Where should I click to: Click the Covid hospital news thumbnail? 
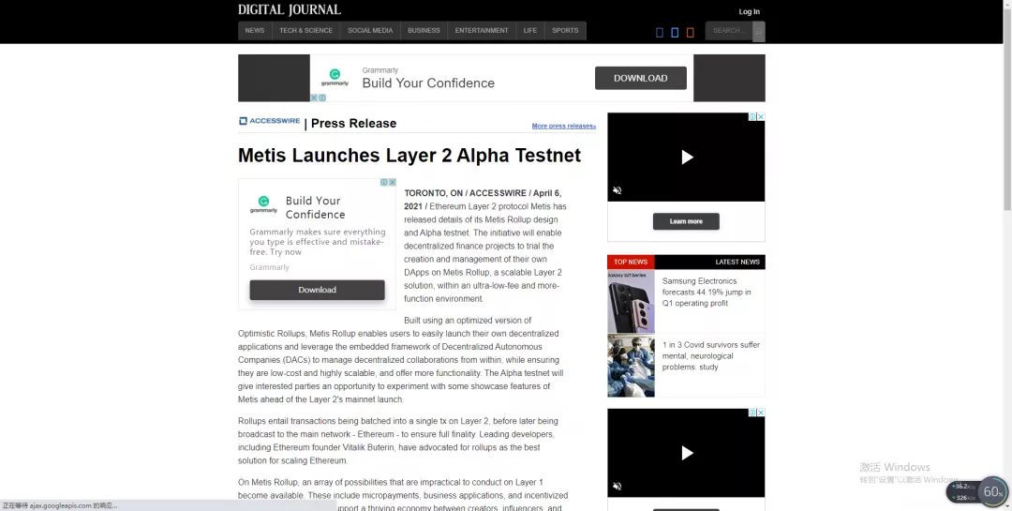(x=631, y=366)
